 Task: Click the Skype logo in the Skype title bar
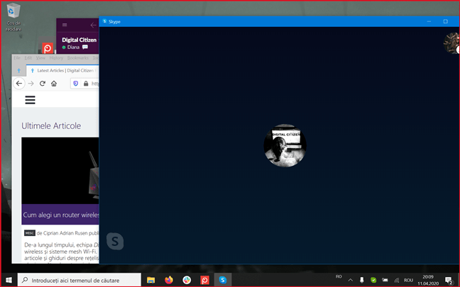point(105,21)
